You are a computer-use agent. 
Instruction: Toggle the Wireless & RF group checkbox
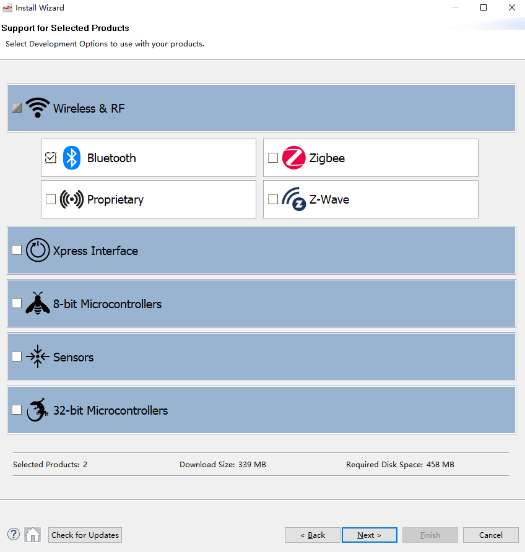coord(17,108)
